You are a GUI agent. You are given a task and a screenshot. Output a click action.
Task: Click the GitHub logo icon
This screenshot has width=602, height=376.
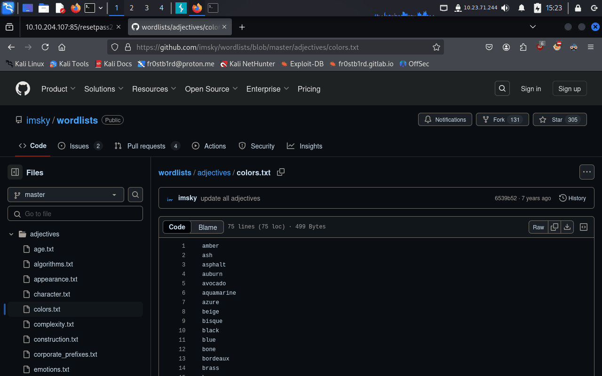point(23,89)
